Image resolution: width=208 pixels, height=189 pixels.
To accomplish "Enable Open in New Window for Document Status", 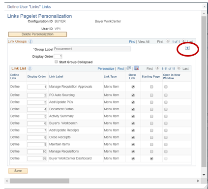I will coord(166,109).
